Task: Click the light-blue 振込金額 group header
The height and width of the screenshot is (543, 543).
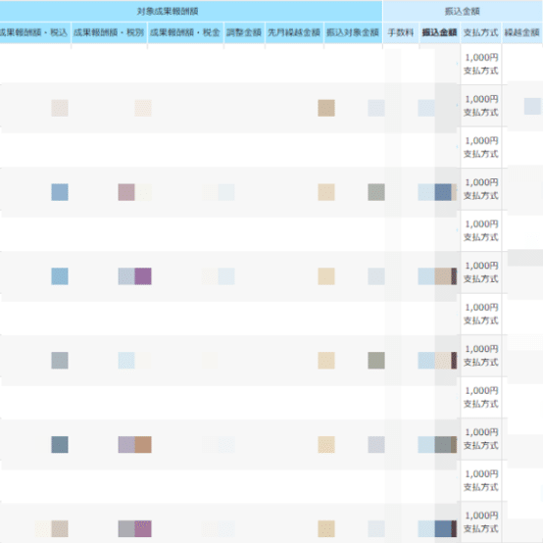Action: point(463,12)
